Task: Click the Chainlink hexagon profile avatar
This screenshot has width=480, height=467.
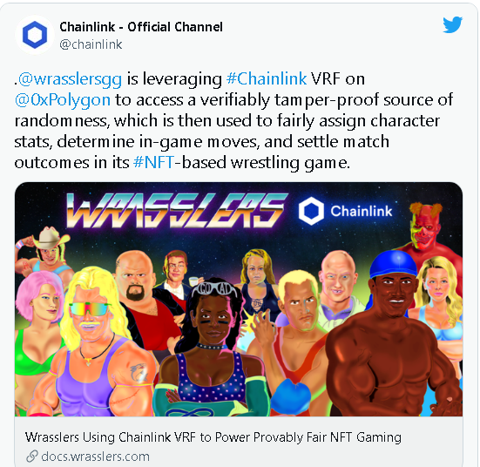Action: (x=35, y=35)
